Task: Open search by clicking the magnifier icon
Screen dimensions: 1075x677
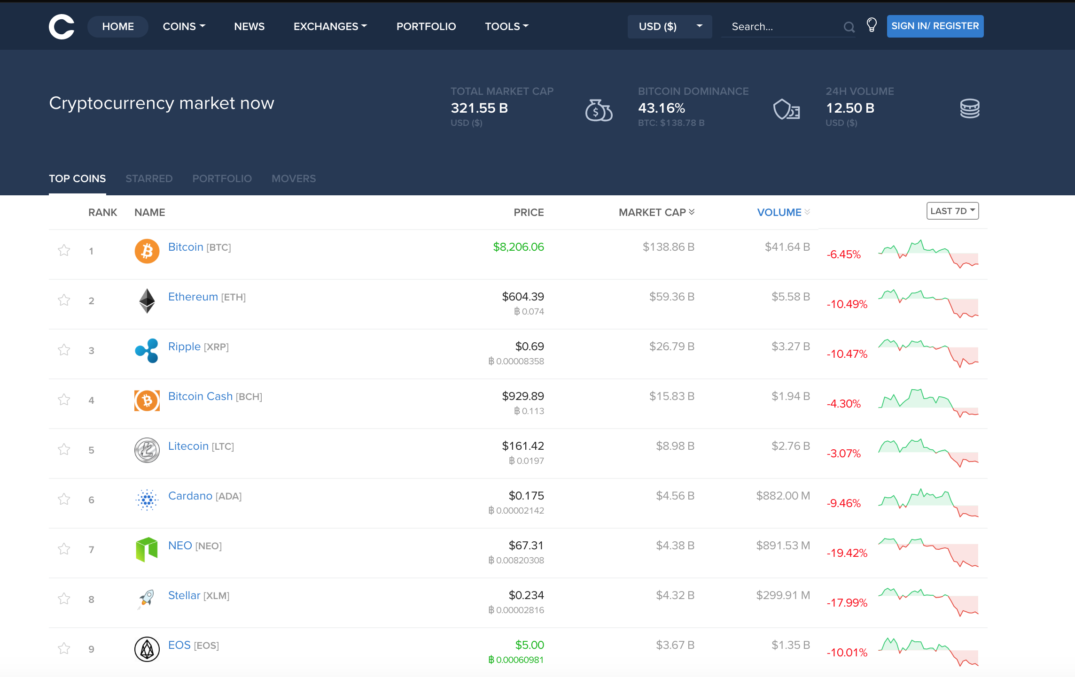Action: (849, 27)
